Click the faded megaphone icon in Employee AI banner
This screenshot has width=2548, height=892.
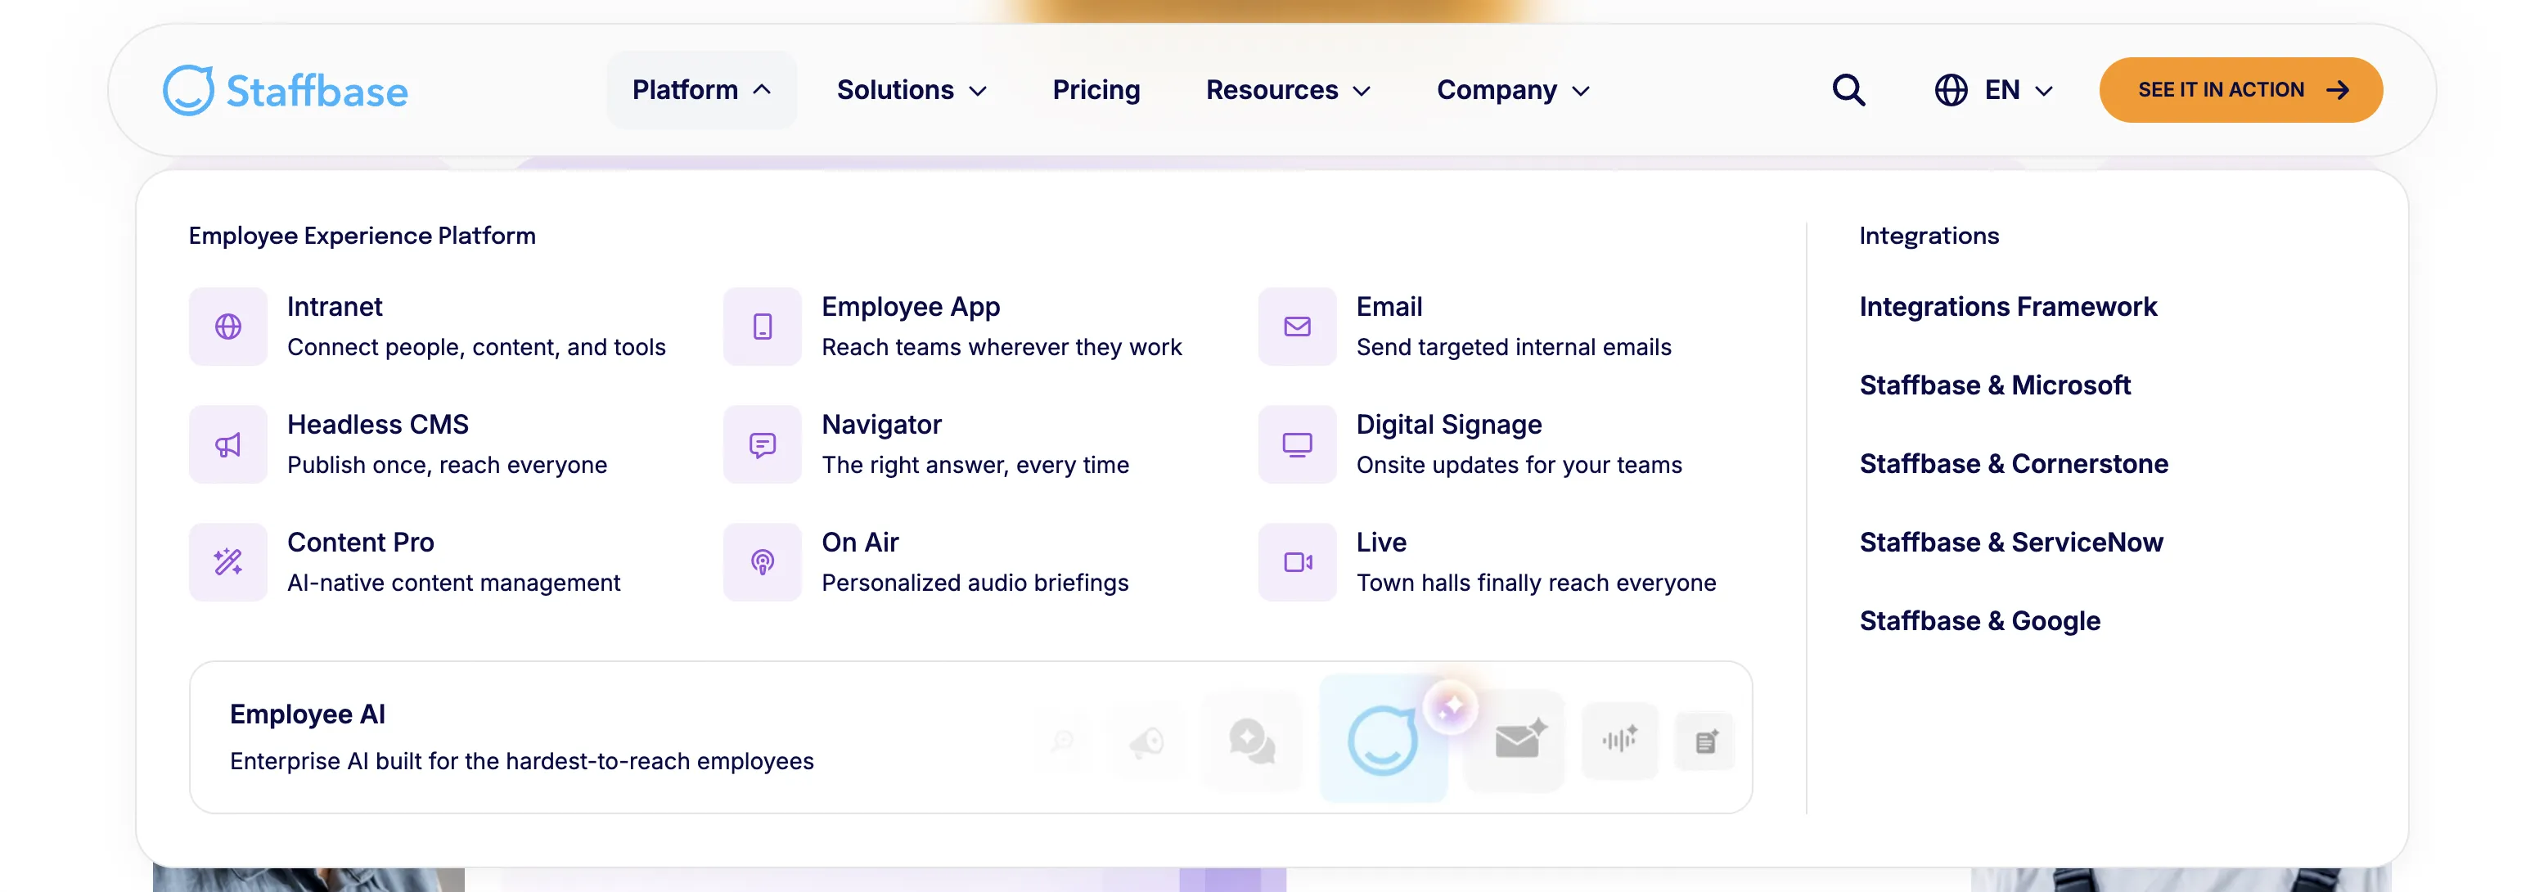[x=1147, y=741]
